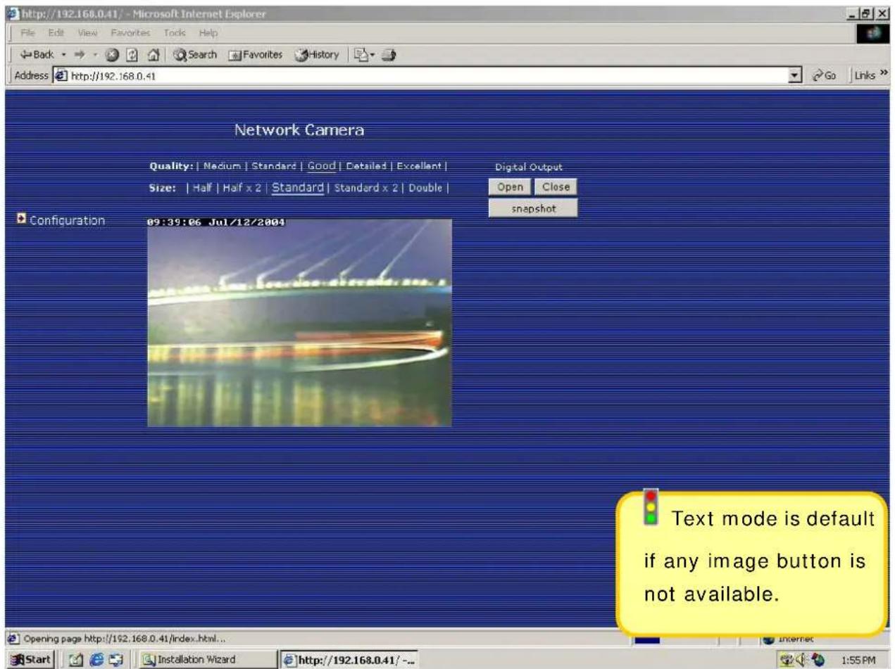This screenshot has height=669, width=895.
Task: Set Quality to Medium
Action: [220, 167]
